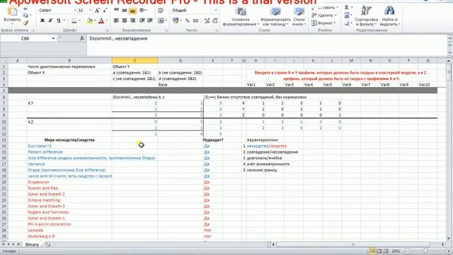Open Найти и выделить menu
This screenshot has height=255, width=453.
tap(389, 16)
